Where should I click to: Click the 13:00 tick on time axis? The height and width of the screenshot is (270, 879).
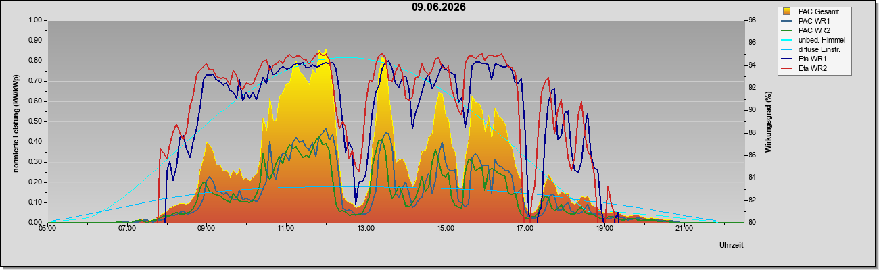(366, 229)
